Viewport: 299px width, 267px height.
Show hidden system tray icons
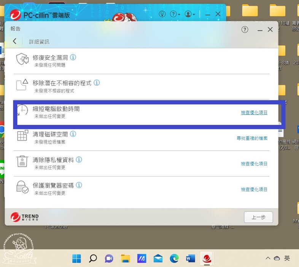pos(268,258)
